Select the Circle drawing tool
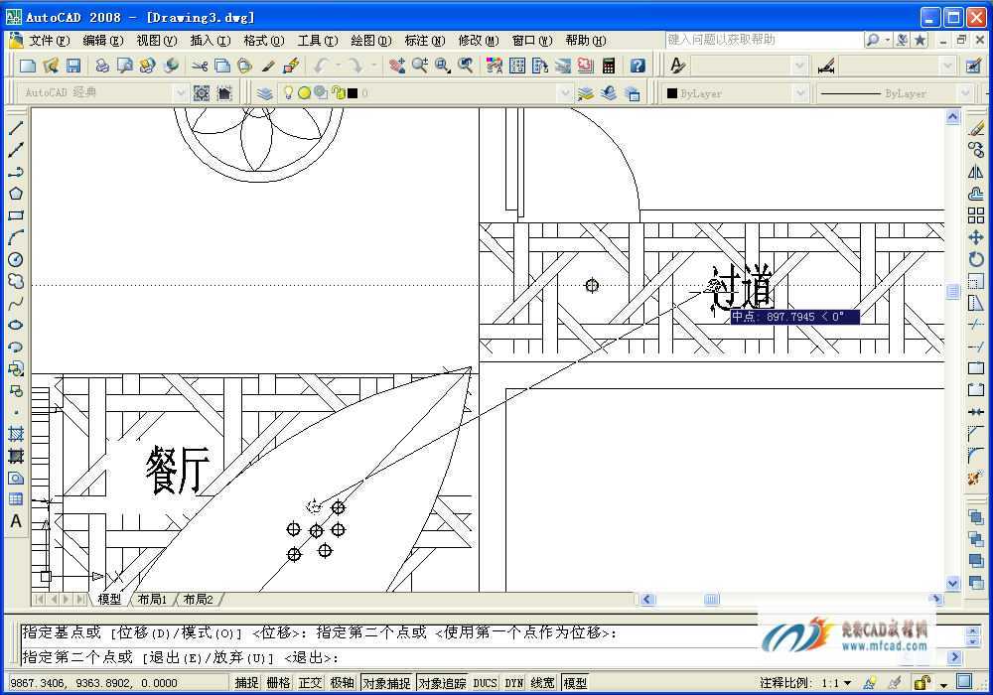The height and width of the screenshot is (695, 993). 16,259
